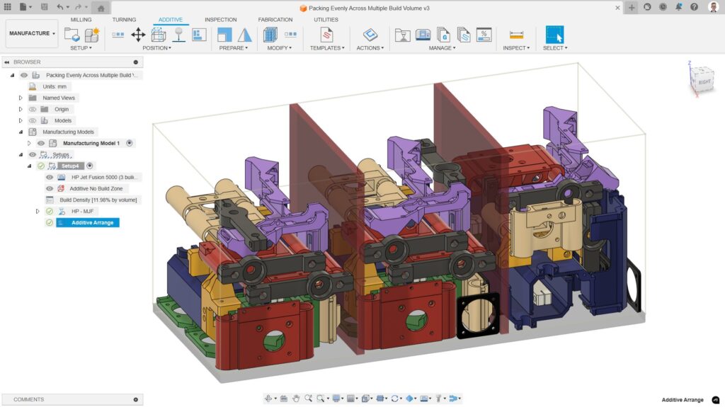The image size is (725, 407).
Task: Click the Templates document icon
Action: coord(326,35)
